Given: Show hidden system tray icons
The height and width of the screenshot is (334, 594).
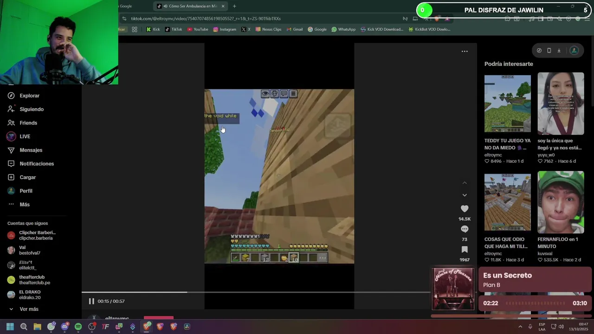Looking at the screenshot, I should coord(520,327).
